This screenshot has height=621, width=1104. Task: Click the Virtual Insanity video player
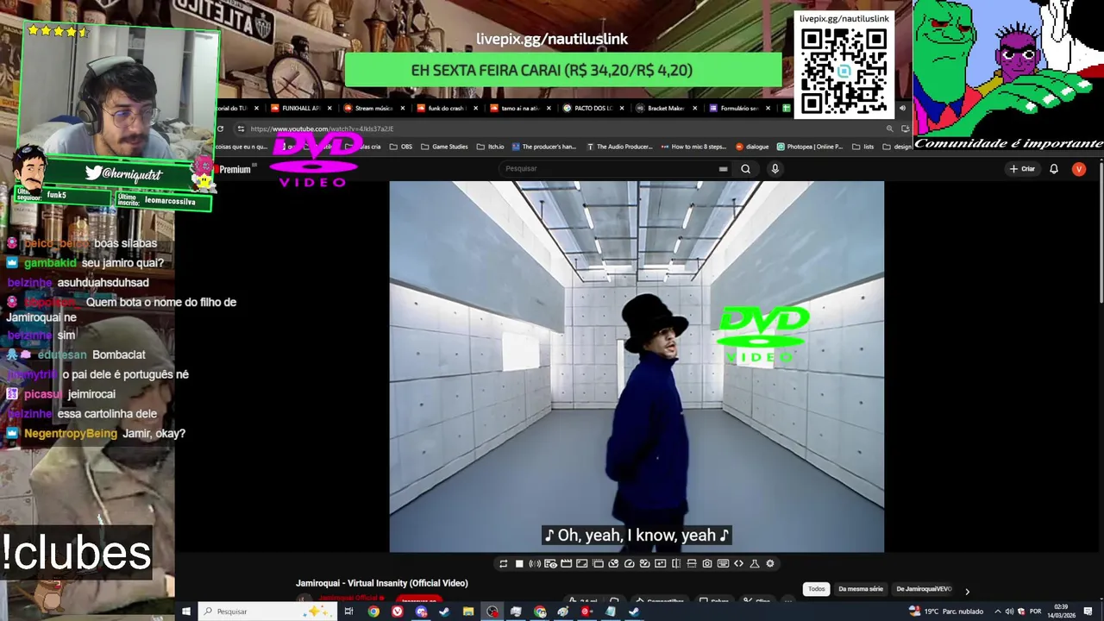click(x=637, y=367)
